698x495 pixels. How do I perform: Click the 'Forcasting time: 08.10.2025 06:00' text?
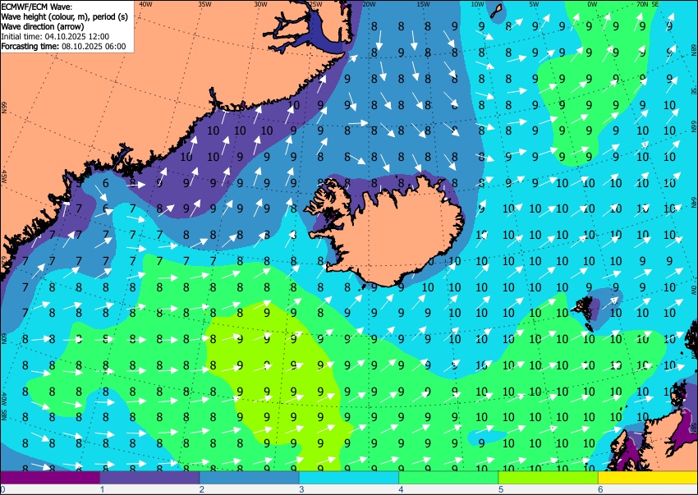pyautogui.click(x=64, y=46)
